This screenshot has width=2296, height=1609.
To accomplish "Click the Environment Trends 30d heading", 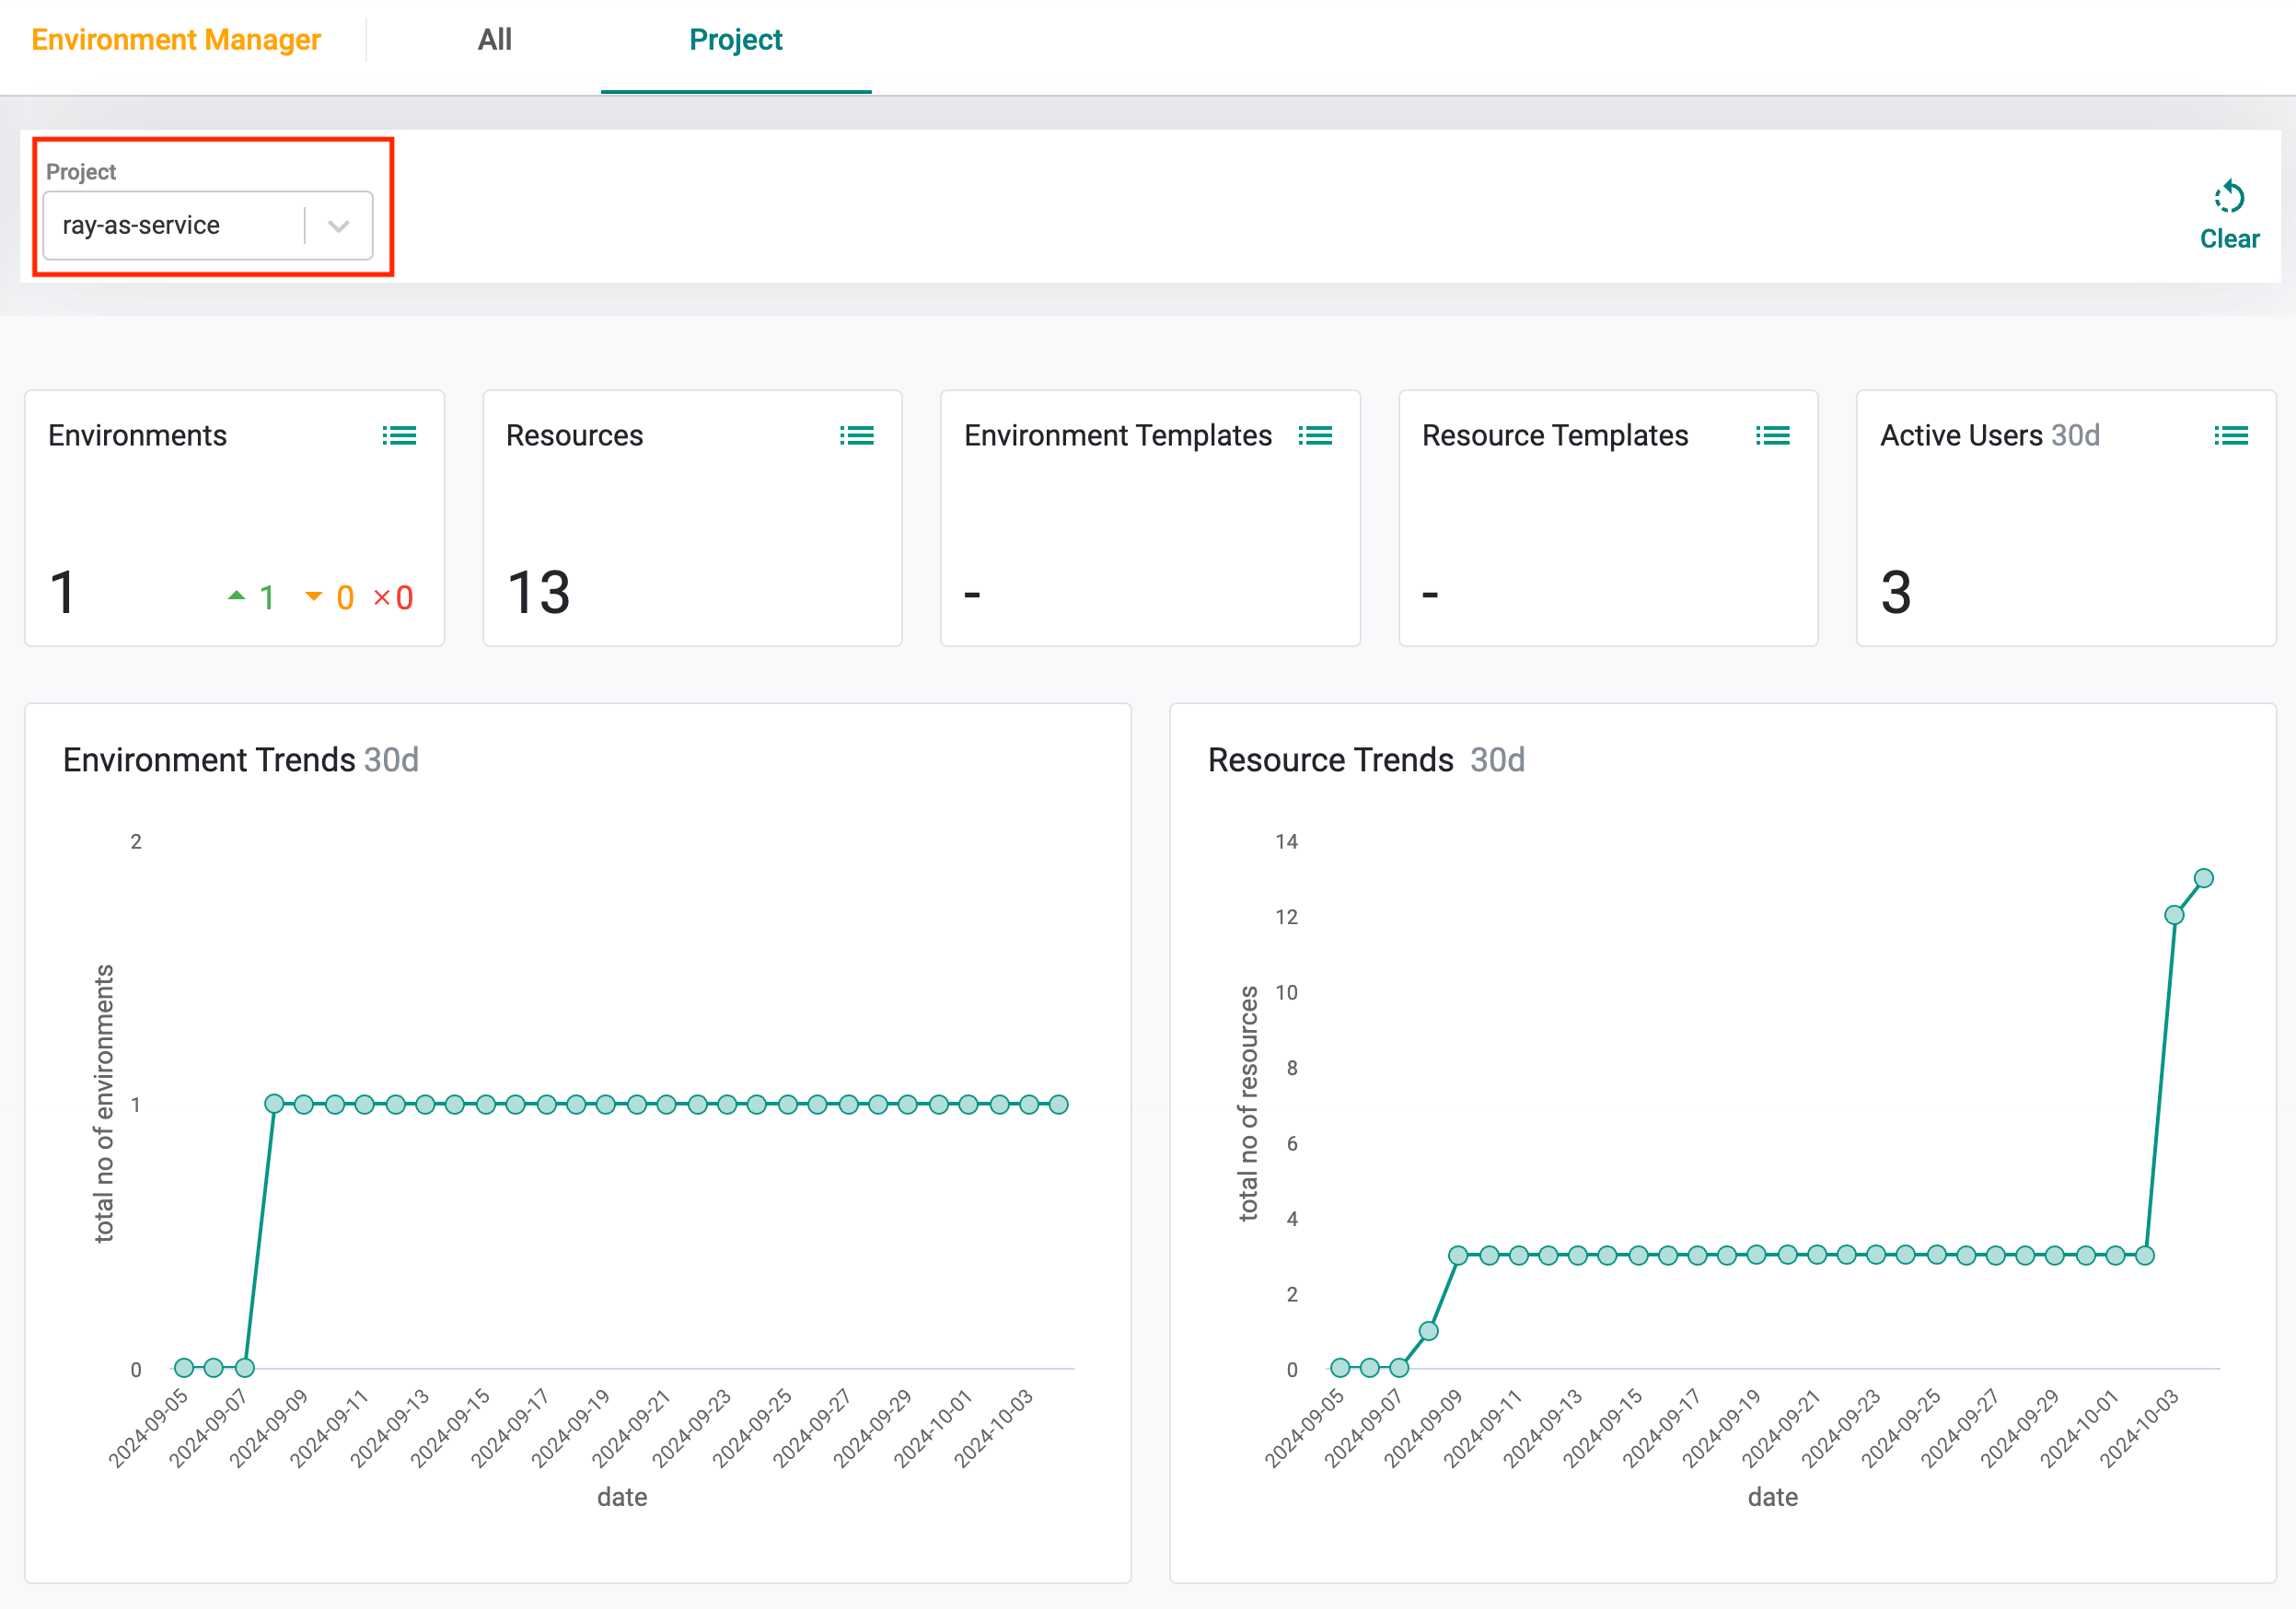I will click(x=241, y=760).
